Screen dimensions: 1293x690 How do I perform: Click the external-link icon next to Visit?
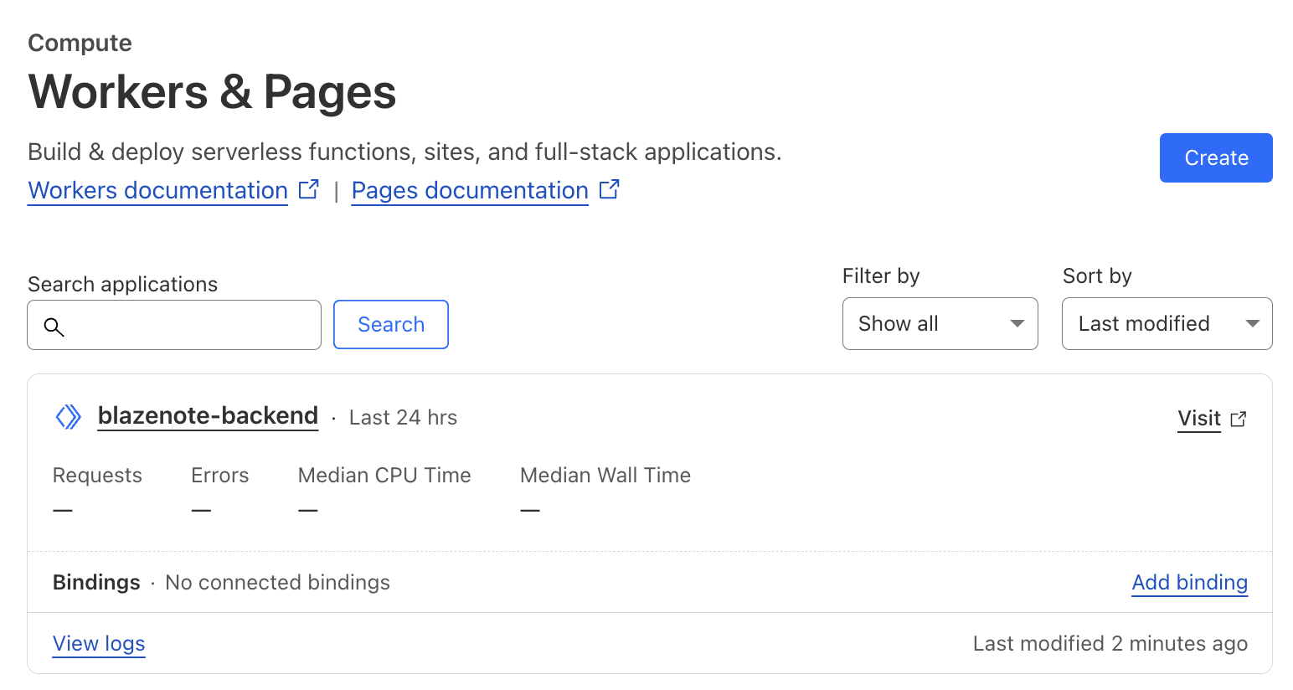pyautogui.click(x=1239, y=419)
